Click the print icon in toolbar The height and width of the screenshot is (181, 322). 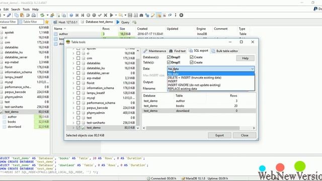coord(34,15)
